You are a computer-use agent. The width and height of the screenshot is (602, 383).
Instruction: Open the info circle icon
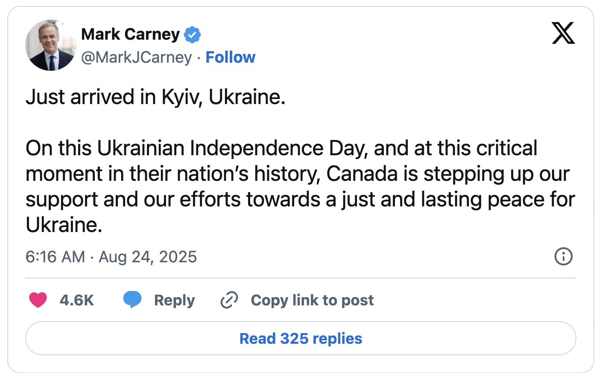click(563, 256)
